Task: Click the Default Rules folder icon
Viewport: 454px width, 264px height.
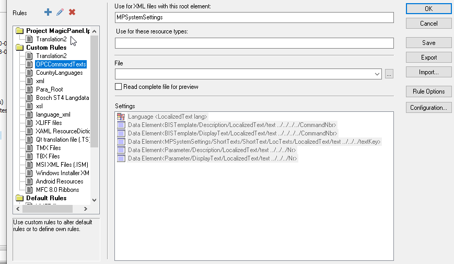Action: 20,198
